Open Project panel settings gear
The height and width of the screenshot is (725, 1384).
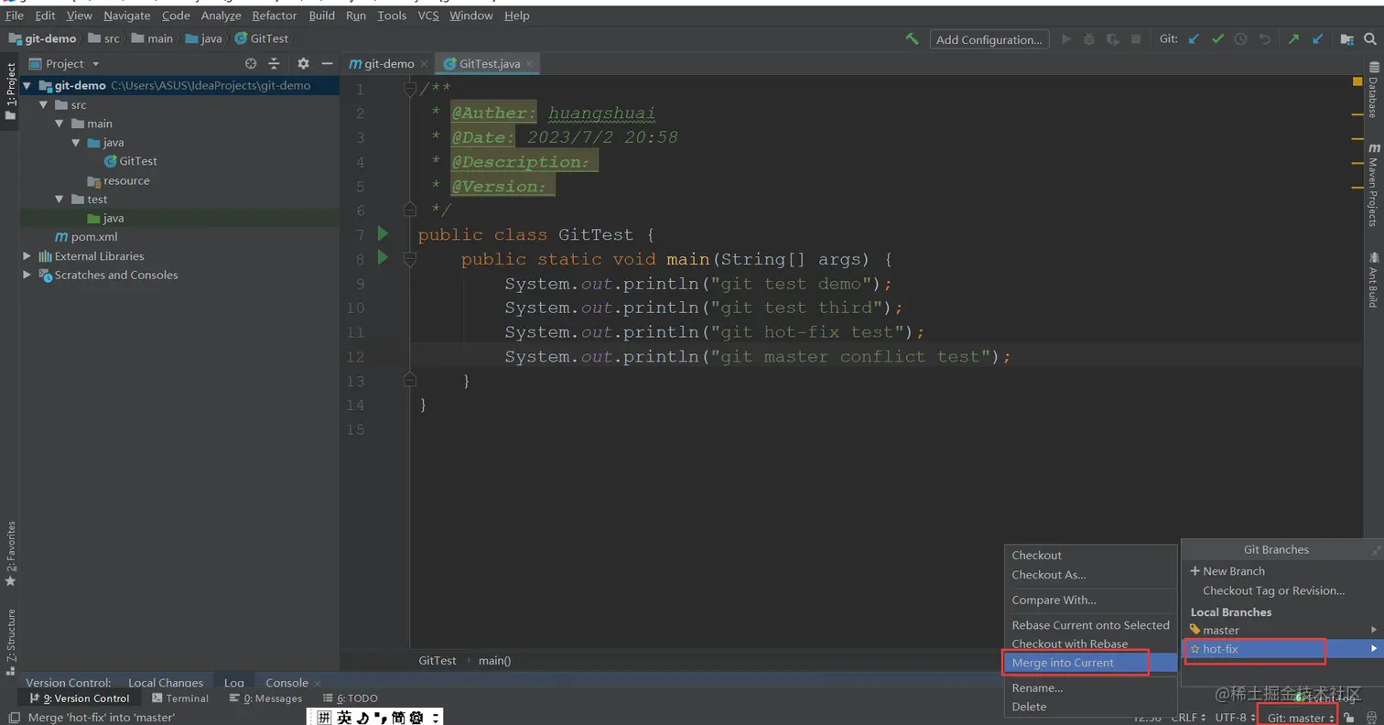click(x=304, y=64)
